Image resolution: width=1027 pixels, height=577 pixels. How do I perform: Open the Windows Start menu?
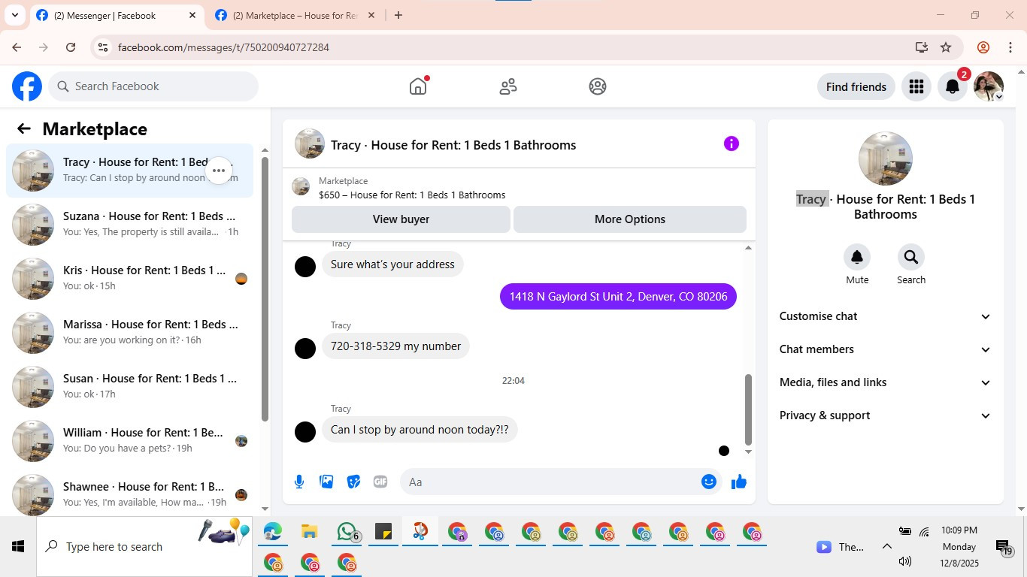(x=18, y=546)
